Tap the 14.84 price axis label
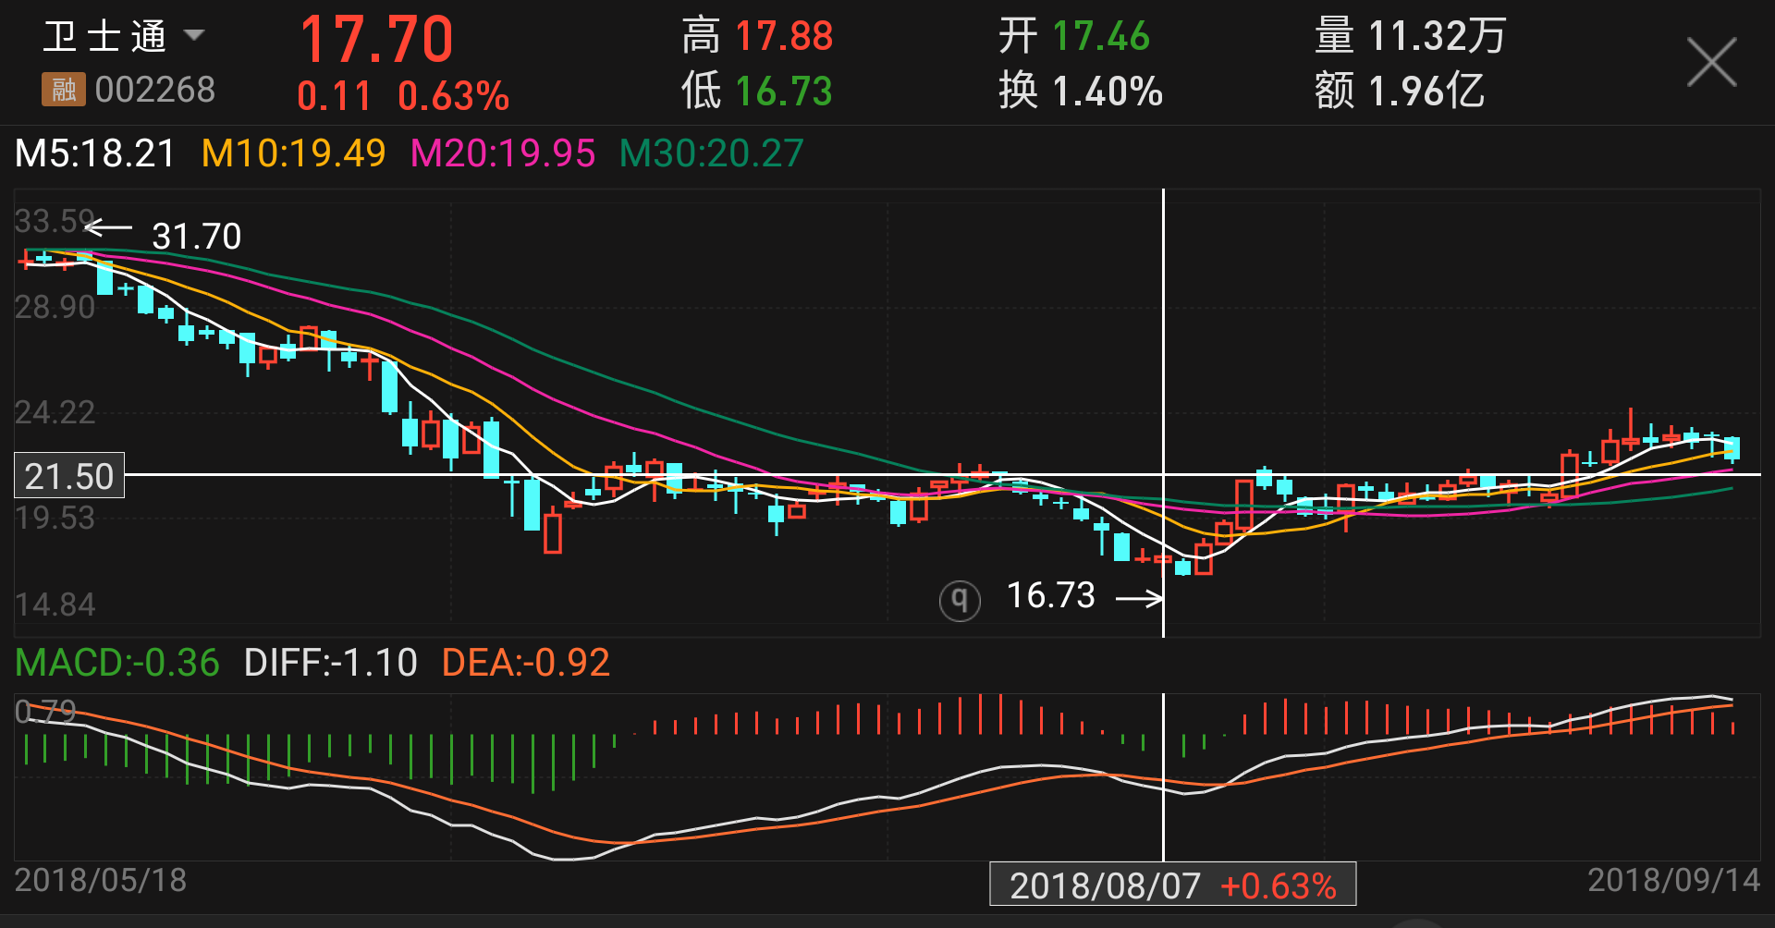Image resolution: width=1775 pixels, height=928 pixels. pos(55,604)
